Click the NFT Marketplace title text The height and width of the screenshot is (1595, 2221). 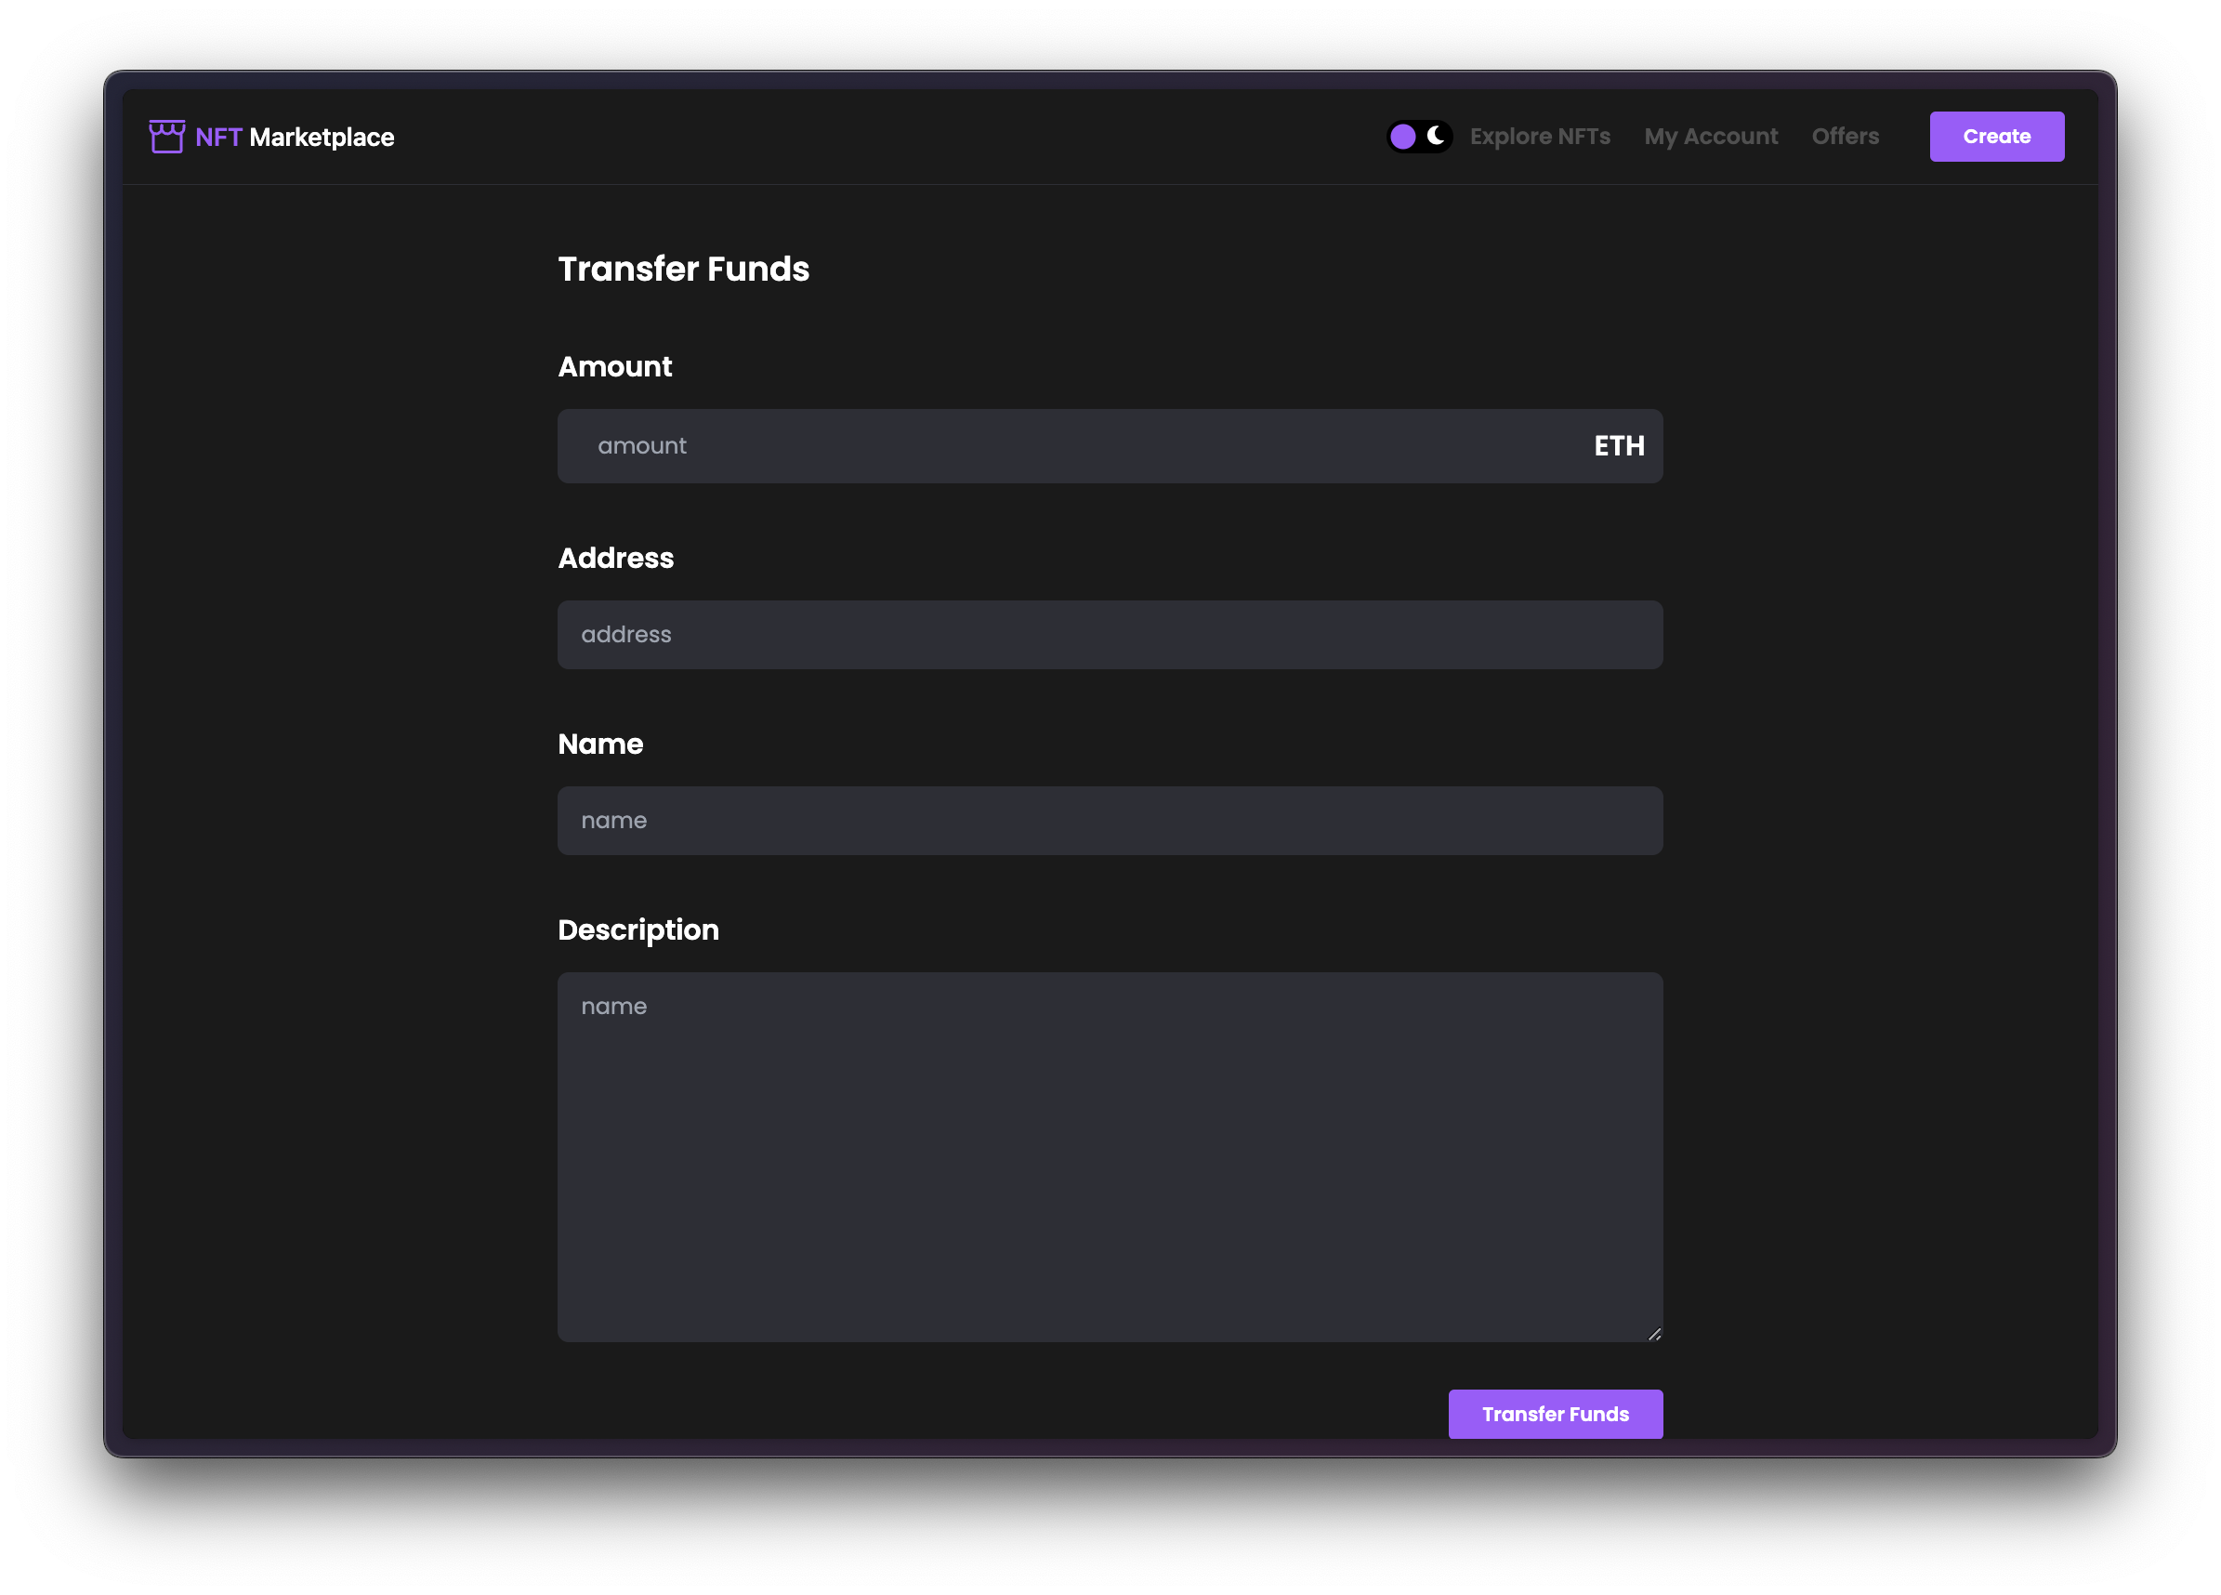[295, 138]
